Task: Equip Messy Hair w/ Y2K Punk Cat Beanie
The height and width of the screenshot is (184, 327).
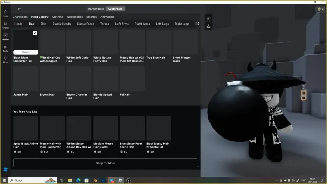Action: (x=132, y=42)
